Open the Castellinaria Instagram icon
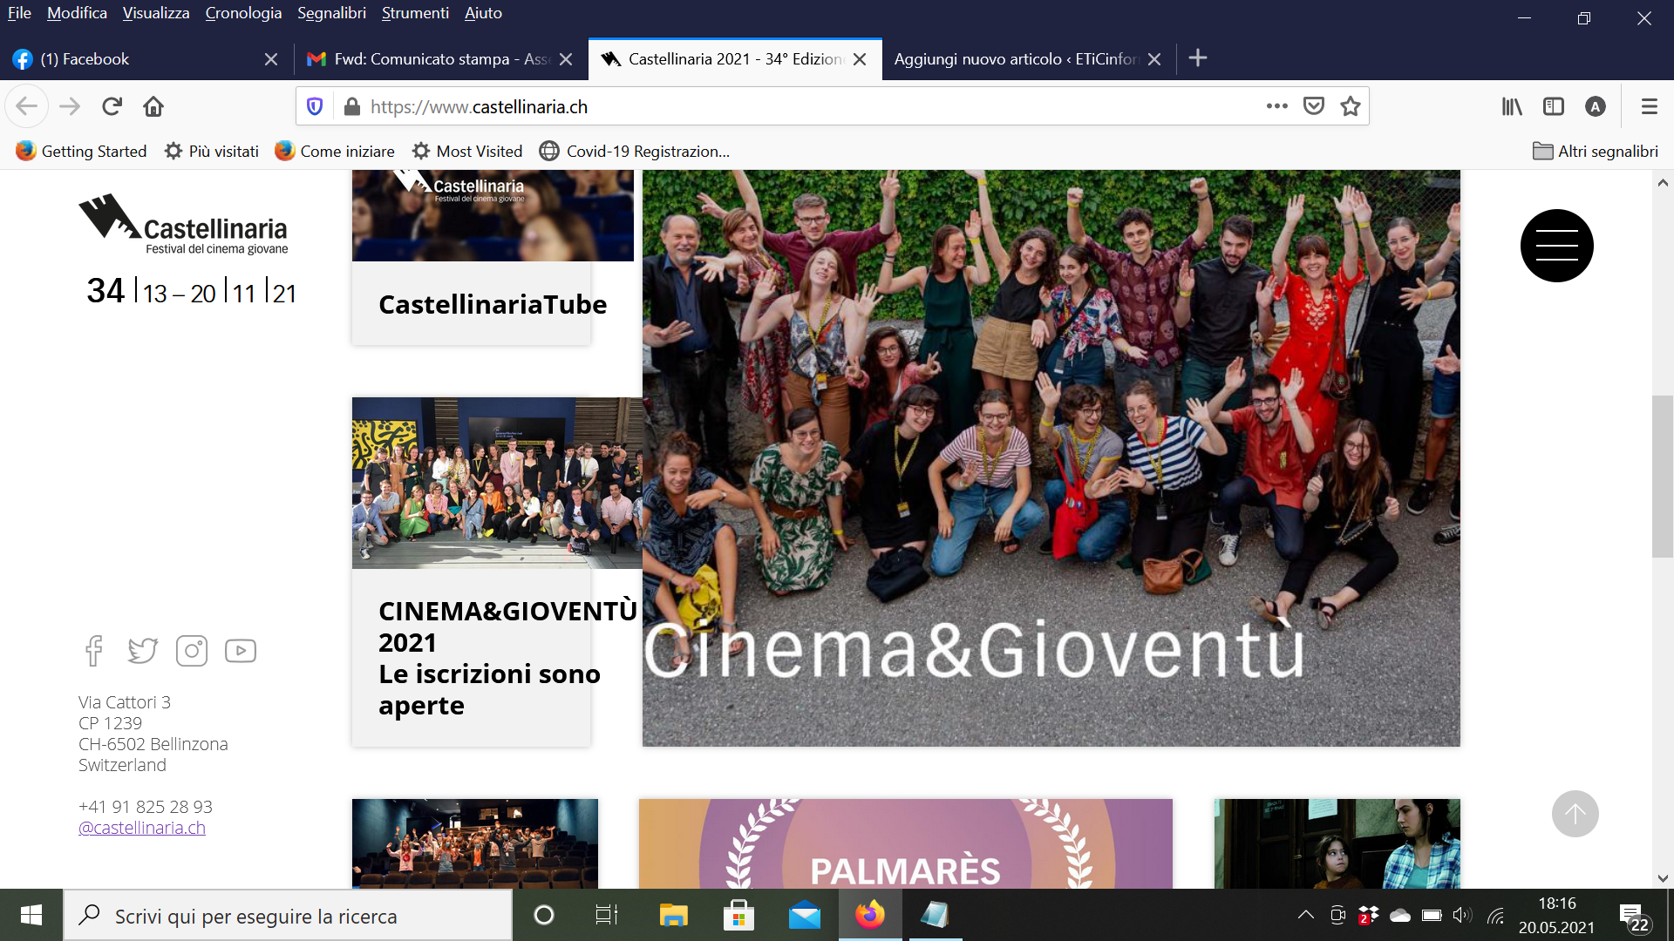Screen dimensions: 1674x941 point(192,651)
